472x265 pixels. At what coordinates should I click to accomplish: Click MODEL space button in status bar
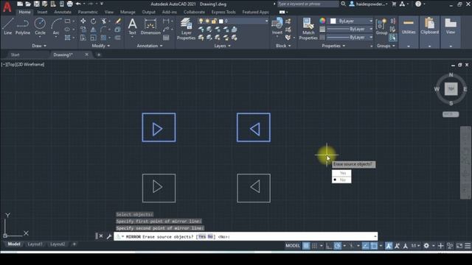coord(293,246)
